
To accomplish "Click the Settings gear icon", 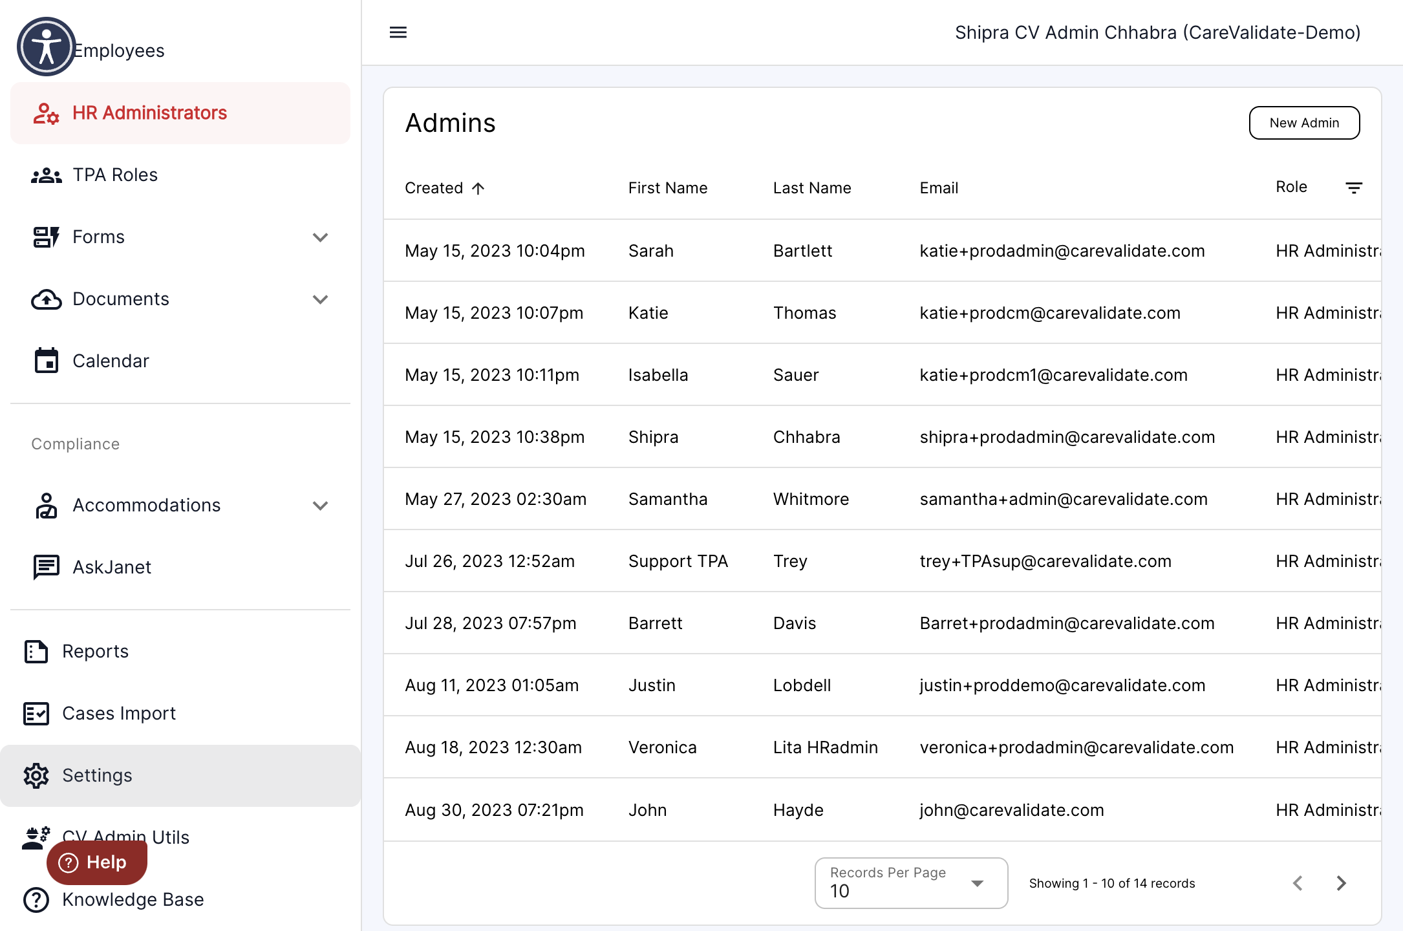I will point(36,776).
